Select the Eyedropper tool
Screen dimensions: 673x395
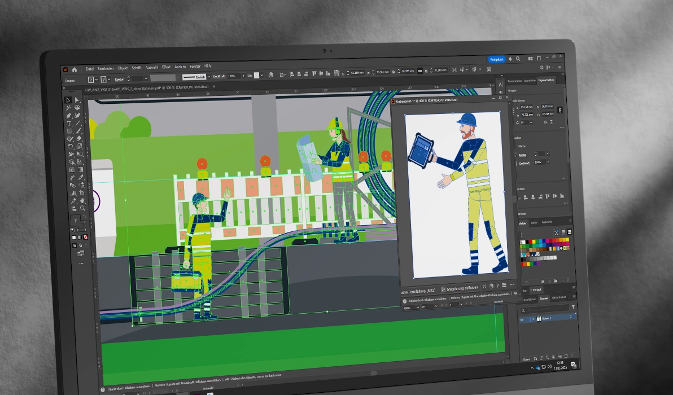pyautogui.click(x=81, y=178)
